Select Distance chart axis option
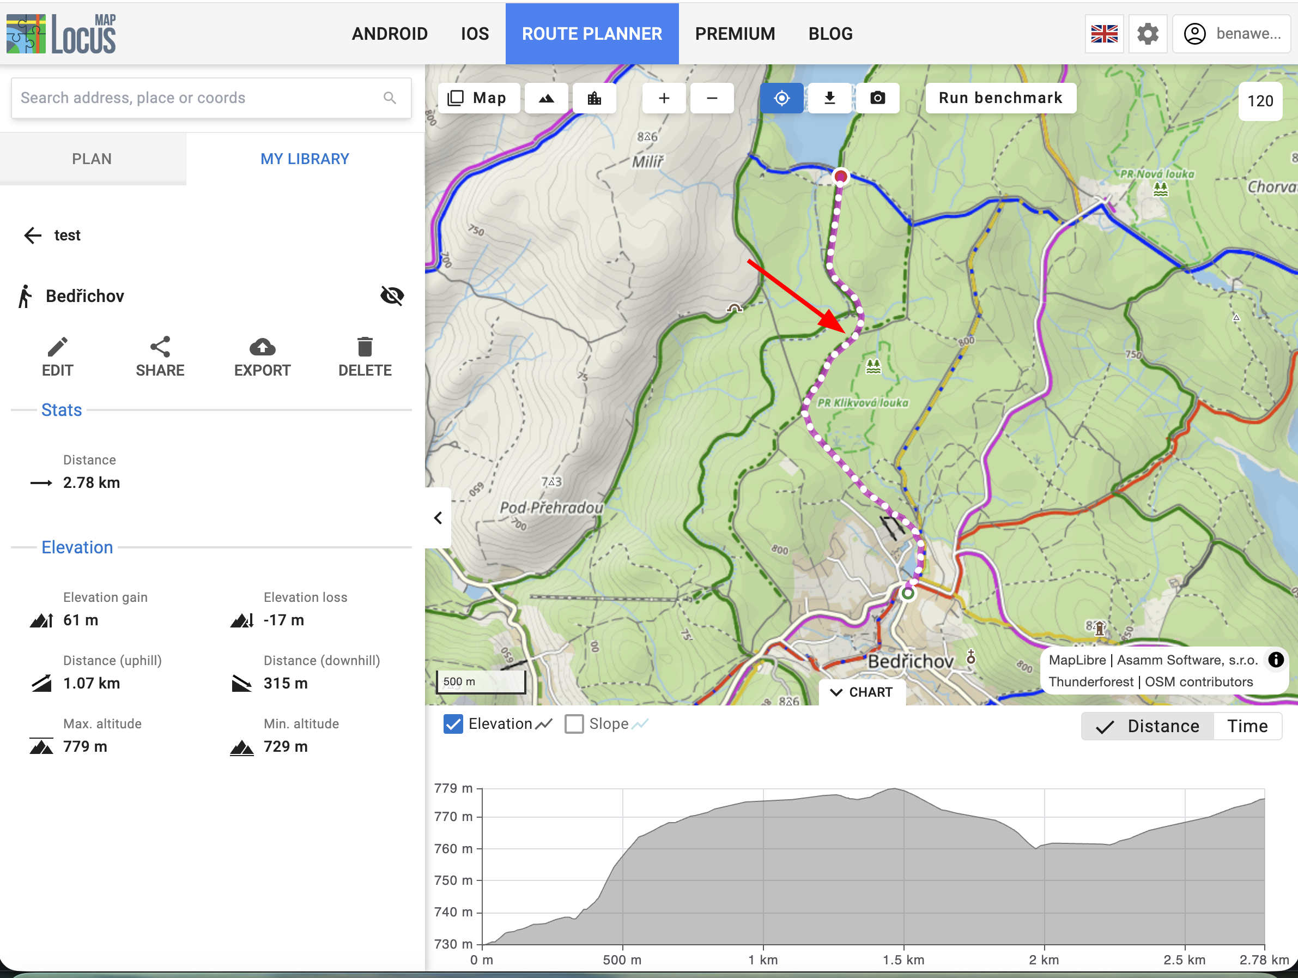 click(1147, 726)
